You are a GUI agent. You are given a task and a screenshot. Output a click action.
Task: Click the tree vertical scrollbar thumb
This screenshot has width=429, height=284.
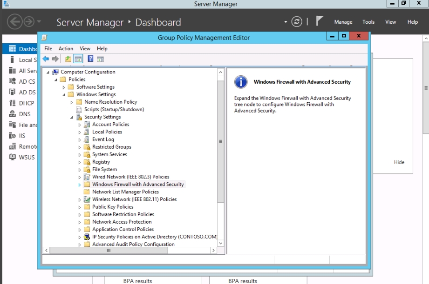tap(221, 141)
